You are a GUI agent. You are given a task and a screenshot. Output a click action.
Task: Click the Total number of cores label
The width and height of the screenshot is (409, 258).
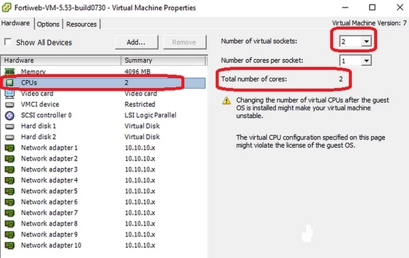tap(254, 79)
